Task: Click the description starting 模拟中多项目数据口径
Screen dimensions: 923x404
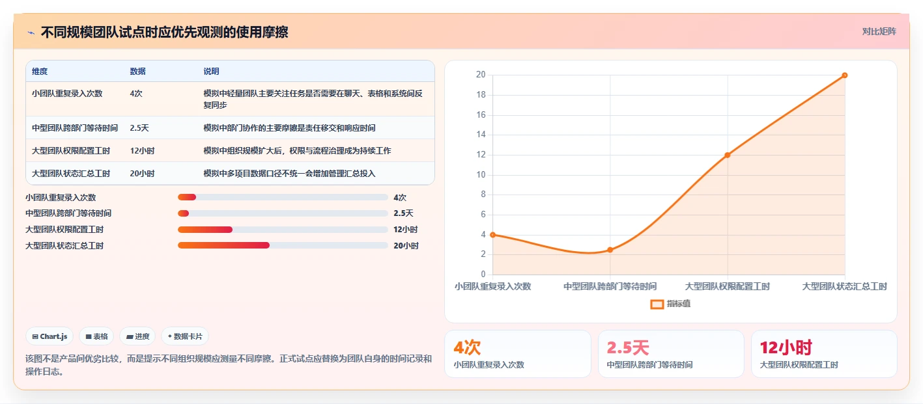Action: click(x=289, y=174)
